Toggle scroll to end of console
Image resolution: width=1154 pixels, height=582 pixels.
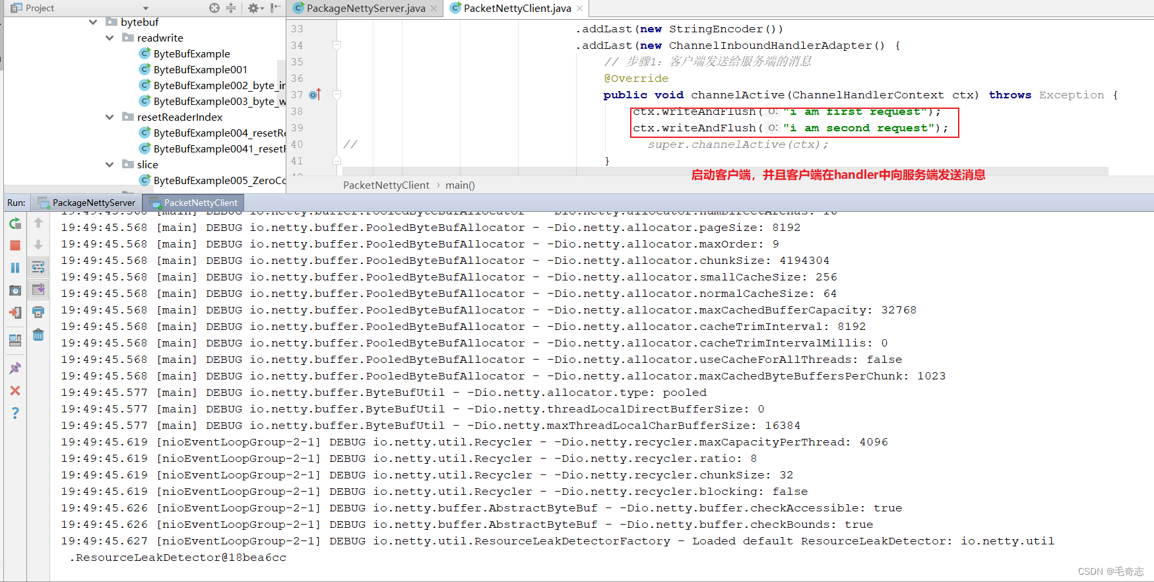click(38, 290)
